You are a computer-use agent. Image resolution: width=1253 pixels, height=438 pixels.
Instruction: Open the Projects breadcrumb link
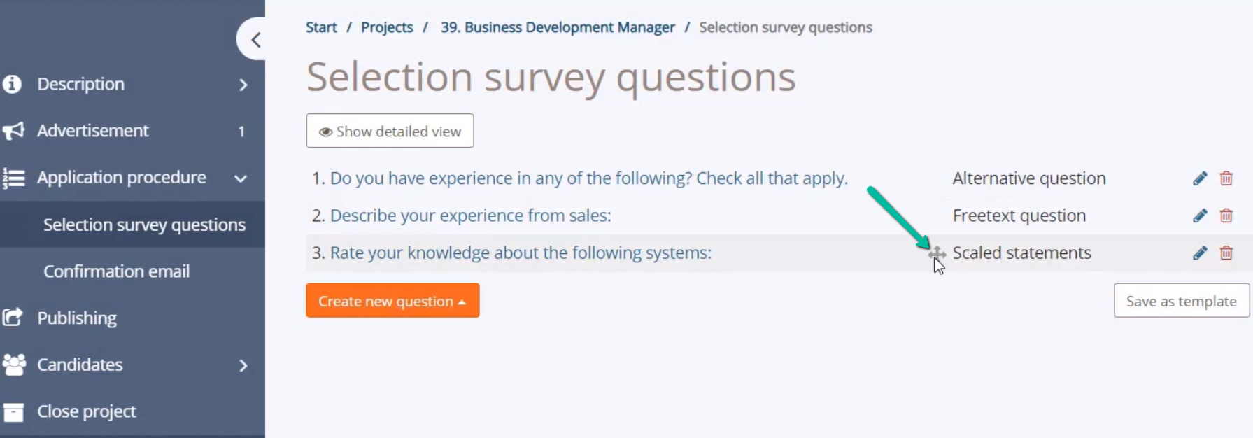pyautogui.click(x=387, y=27)
